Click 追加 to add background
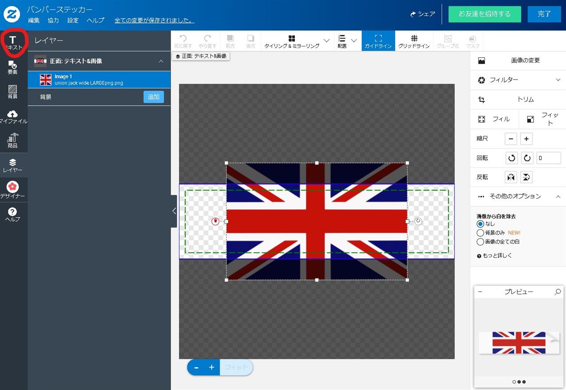The image size is (566, 390). 153,97
